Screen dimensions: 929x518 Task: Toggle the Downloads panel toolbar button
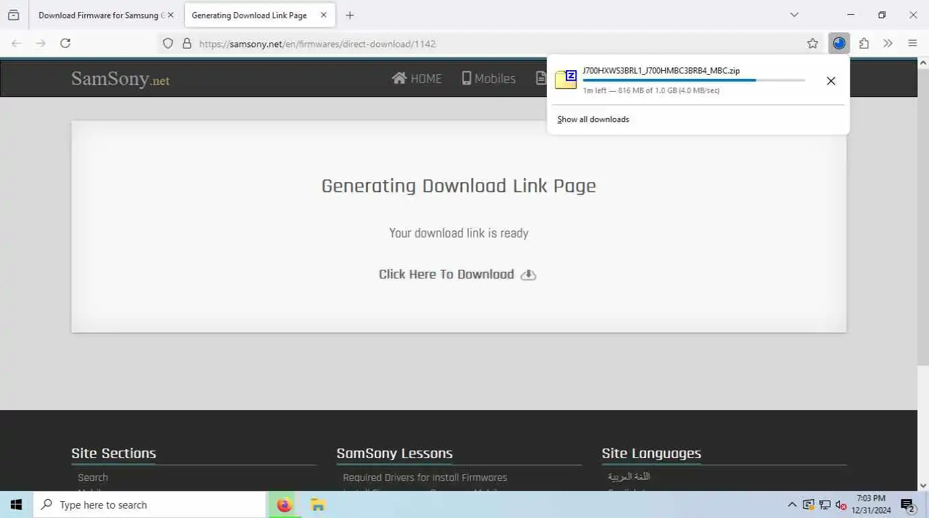click(839, 43)
